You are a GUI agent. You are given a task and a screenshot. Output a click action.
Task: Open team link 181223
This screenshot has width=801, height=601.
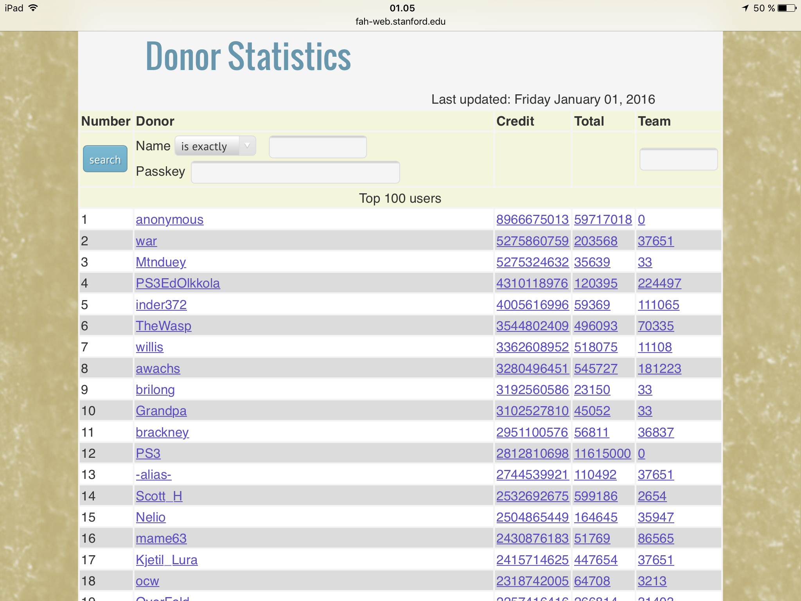pos(659,368)
